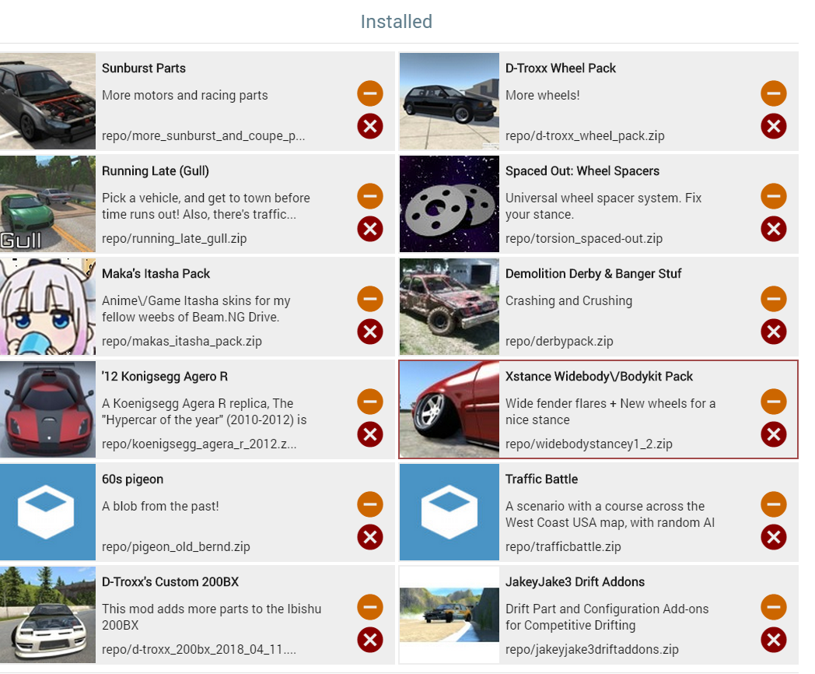
Task: Open the Konigsegg Agero R thumbnail
Action: pyautogui.click(x=47, y=409)
